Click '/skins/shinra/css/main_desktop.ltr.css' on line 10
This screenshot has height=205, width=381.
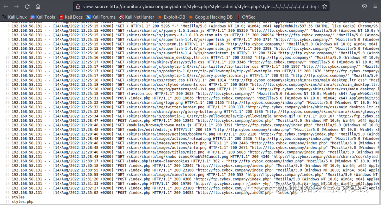coord(168,58)
